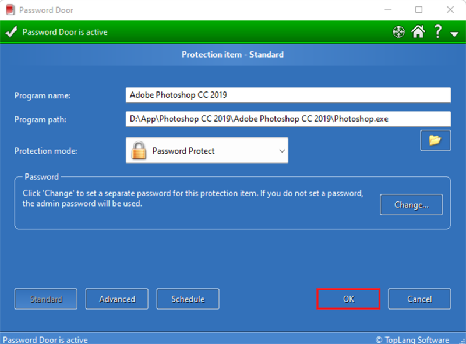Click the 'Program name:' label

click(43, 95)
